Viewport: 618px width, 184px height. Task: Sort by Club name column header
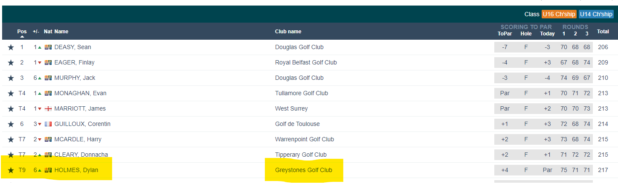click(288, 32)
